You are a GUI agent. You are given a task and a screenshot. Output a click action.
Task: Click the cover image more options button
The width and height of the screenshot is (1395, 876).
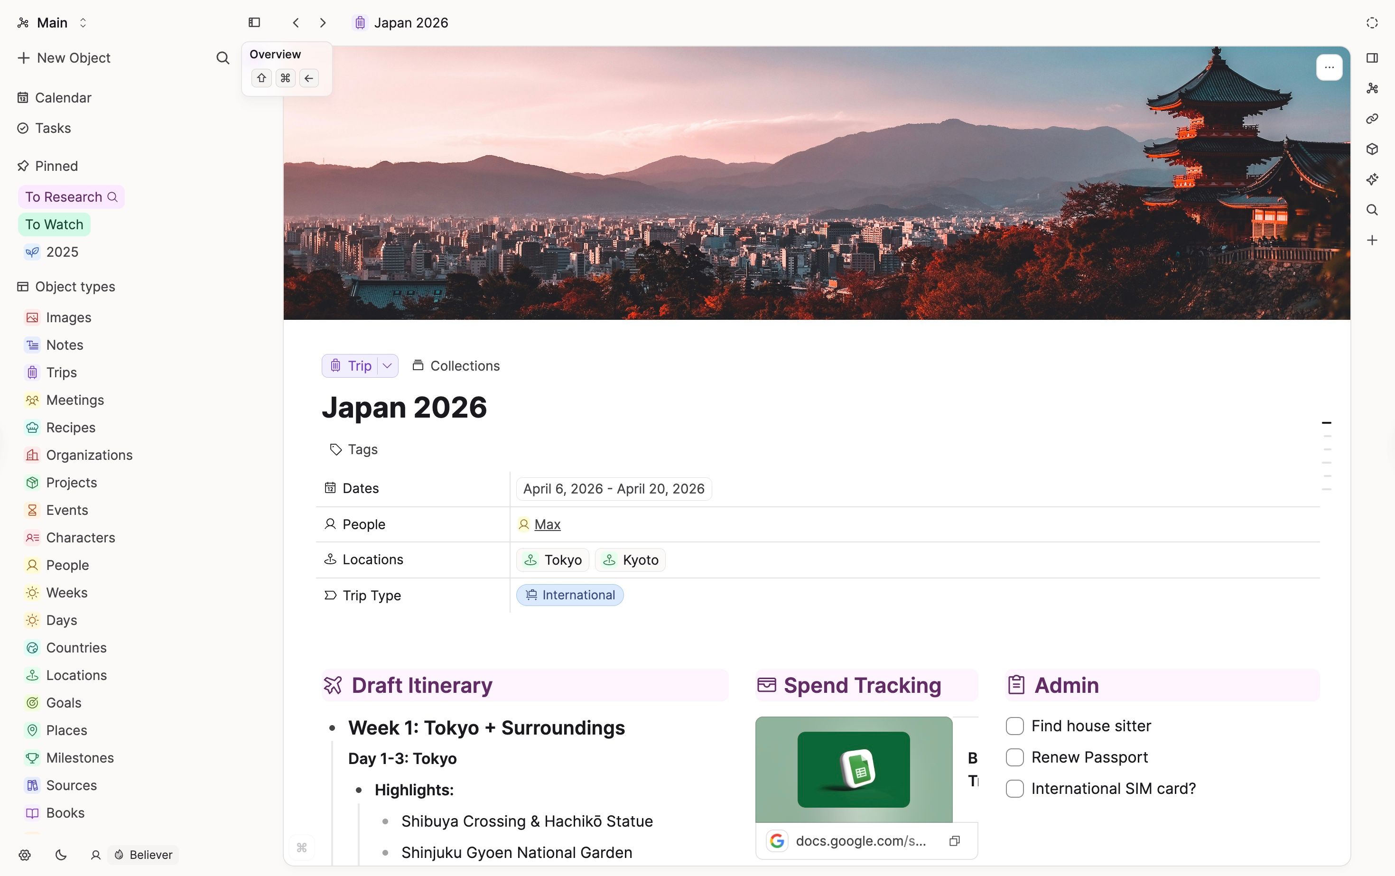[x=1329, y=67]
